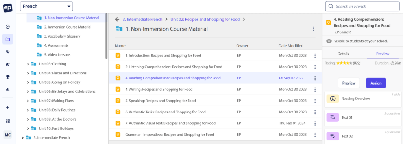This screenshot has width=403, height=144.
Task: Open the bar chart analytics sidebar icon
Action: pos(7,89)
